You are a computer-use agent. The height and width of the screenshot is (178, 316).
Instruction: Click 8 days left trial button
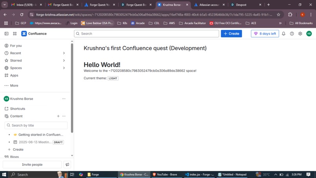(265, 33)
